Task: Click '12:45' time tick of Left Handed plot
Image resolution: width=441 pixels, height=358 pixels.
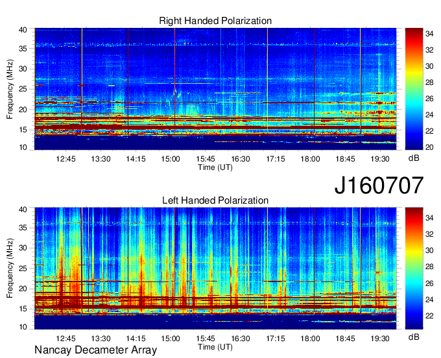Action: (66, 339)
